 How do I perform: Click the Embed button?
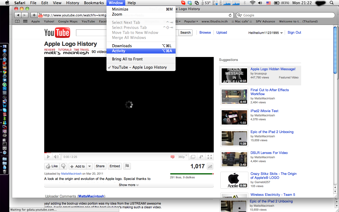pos(115,166)
